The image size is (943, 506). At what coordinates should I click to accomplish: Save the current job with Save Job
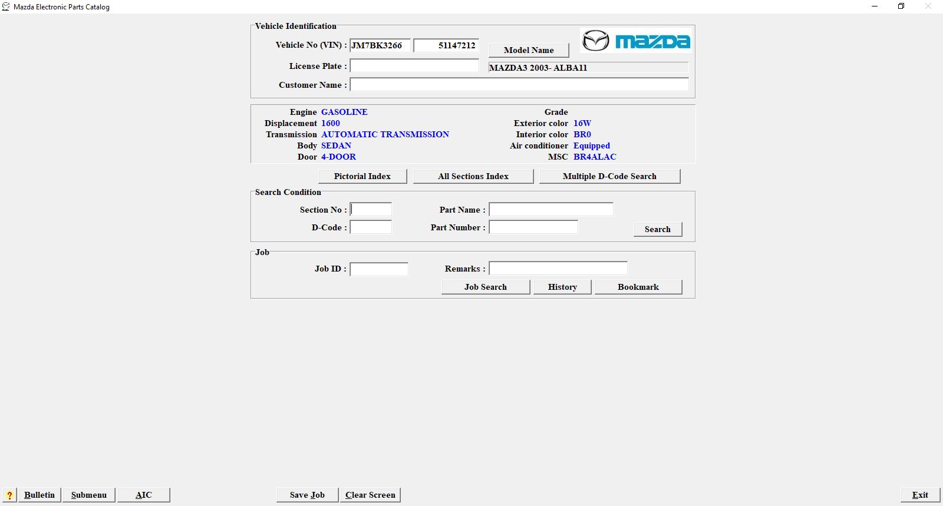click(x=307, y=495)
